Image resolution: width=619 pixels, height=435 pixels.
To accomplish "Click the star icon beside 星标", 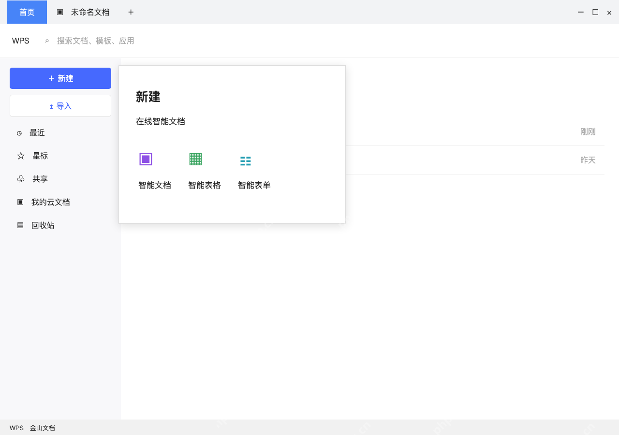I will tap(21, 156).
